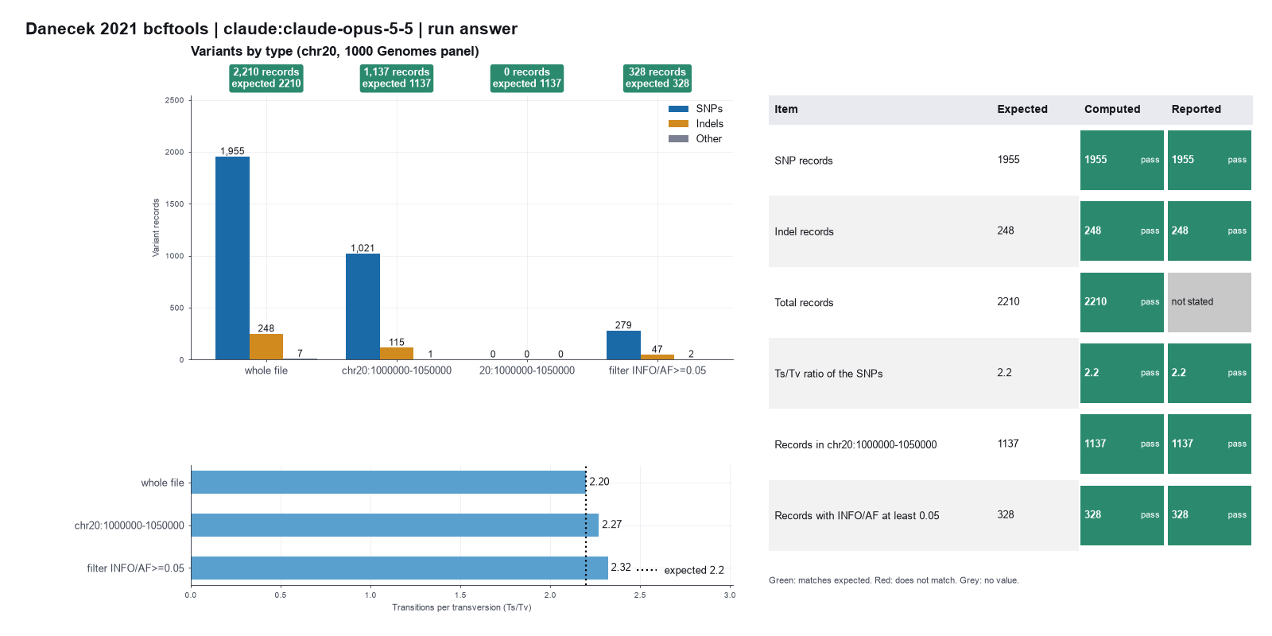The height and width of the screenshot is (636, 1272).
Task: Click the chr20:1000000-1050000 Ts/Tv bar at 2.27
Action: click(x=394, y=525)
